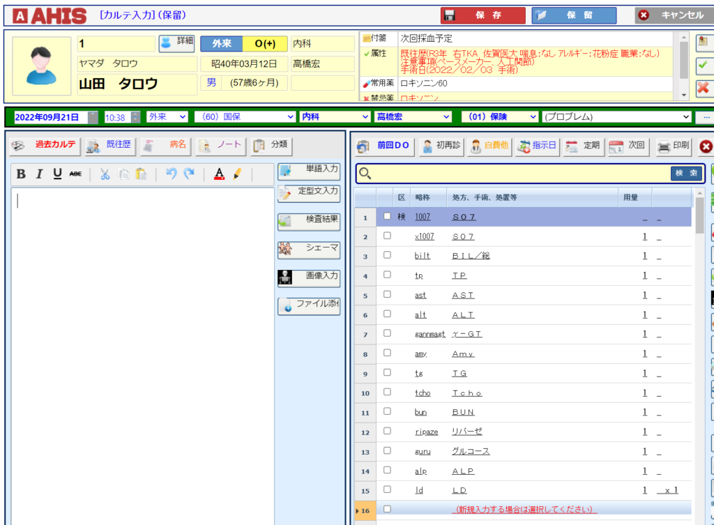Check the box for alt row
The width and height of the screenshot is (714, 525).
pos(387,314)
